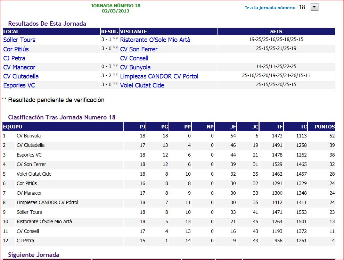Open the Ristorante O'Sole Mio Artà visitor link

[155, 40]
